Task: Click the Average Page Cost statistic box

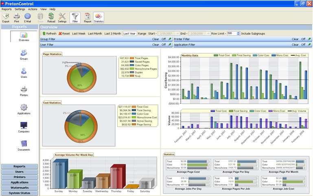Action: coord(188,165)
